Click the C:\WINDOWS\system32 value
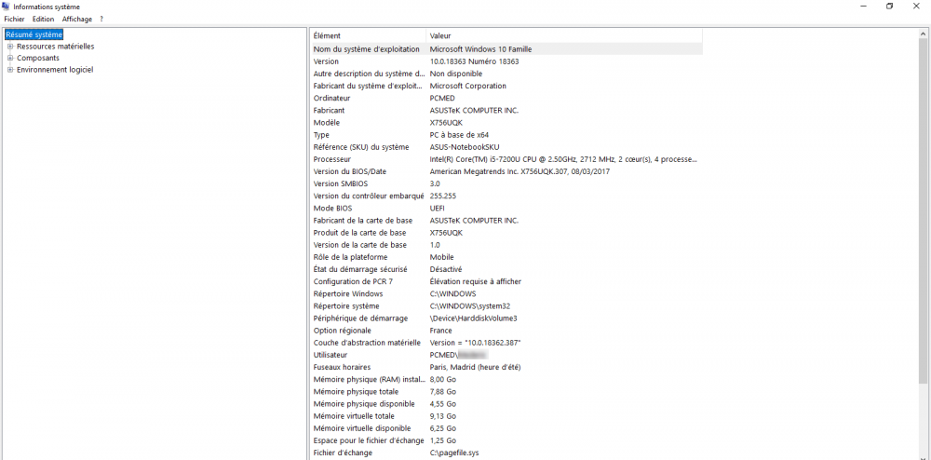The width and height of the screenshot is (931, 460). pos(469,306)
